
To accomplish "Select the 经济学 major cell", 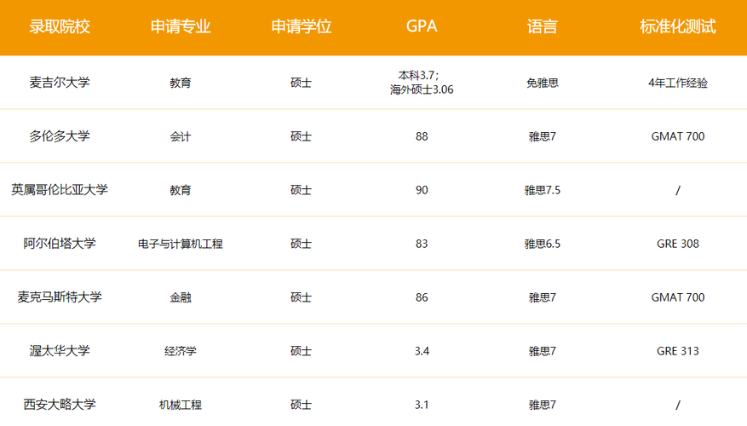I will (181, 351).
